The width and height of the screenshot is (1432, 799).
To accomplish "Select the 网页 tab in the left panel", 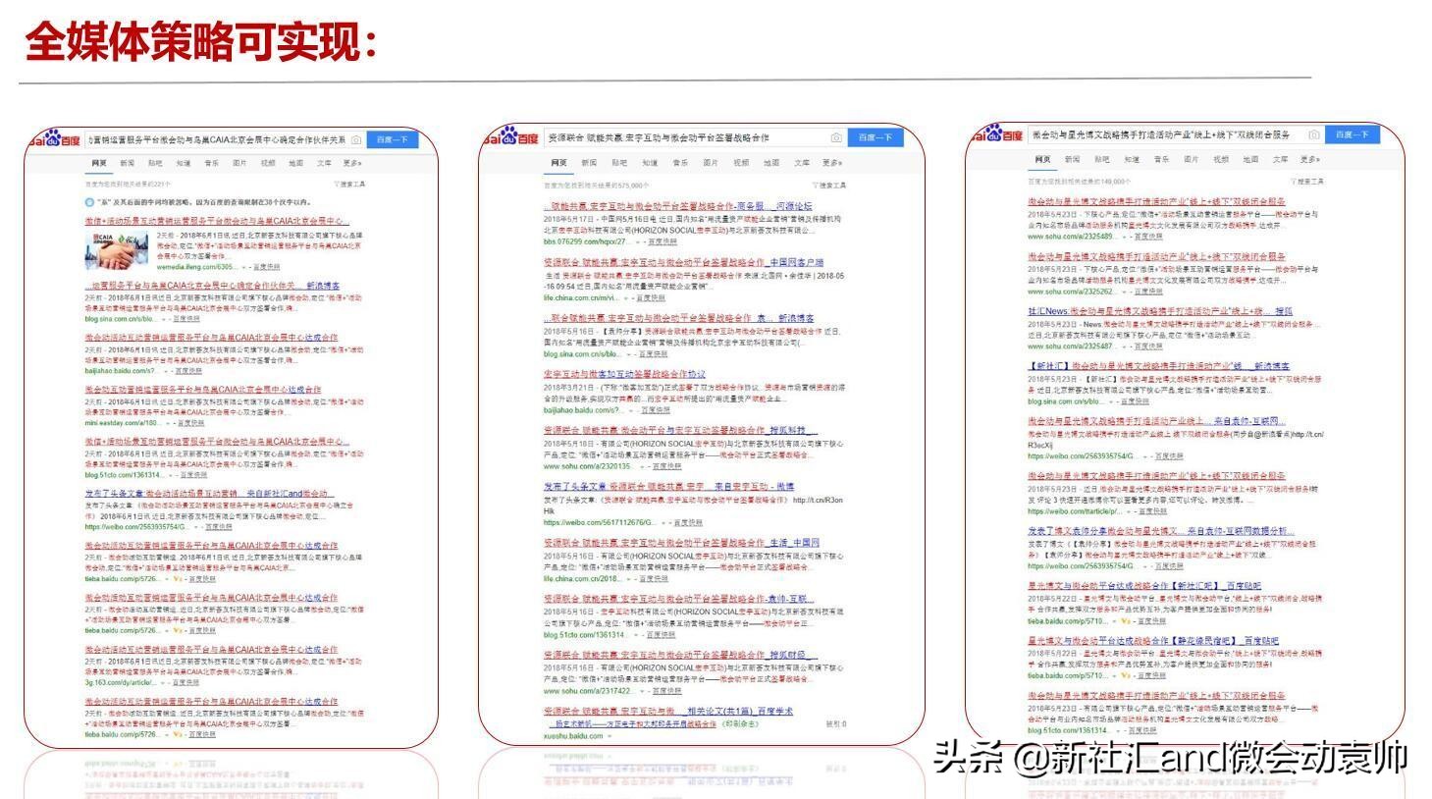I will pos(99,163).
